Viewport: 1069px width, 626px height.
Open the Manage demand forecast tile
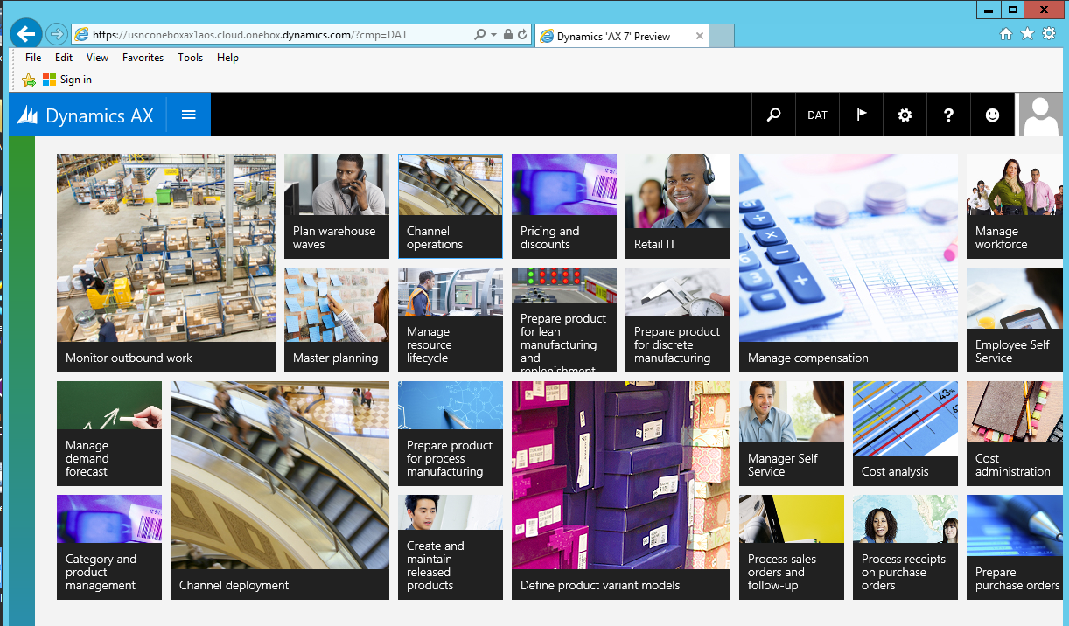[109, 434]
